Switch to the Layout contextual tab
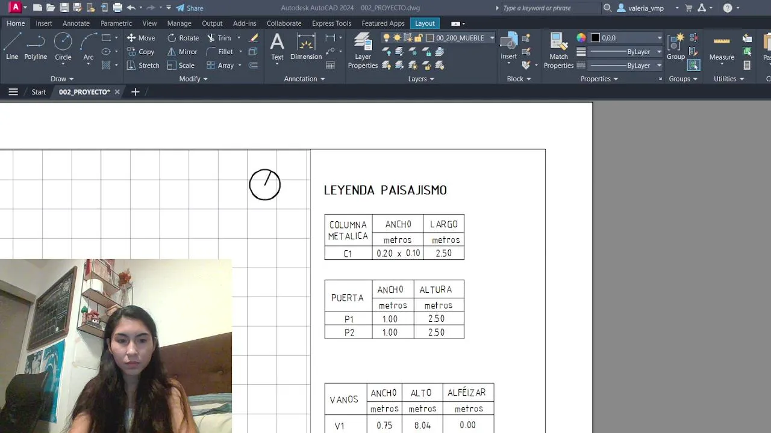Viewport: 771px width, 433px height. pos(425,23)
